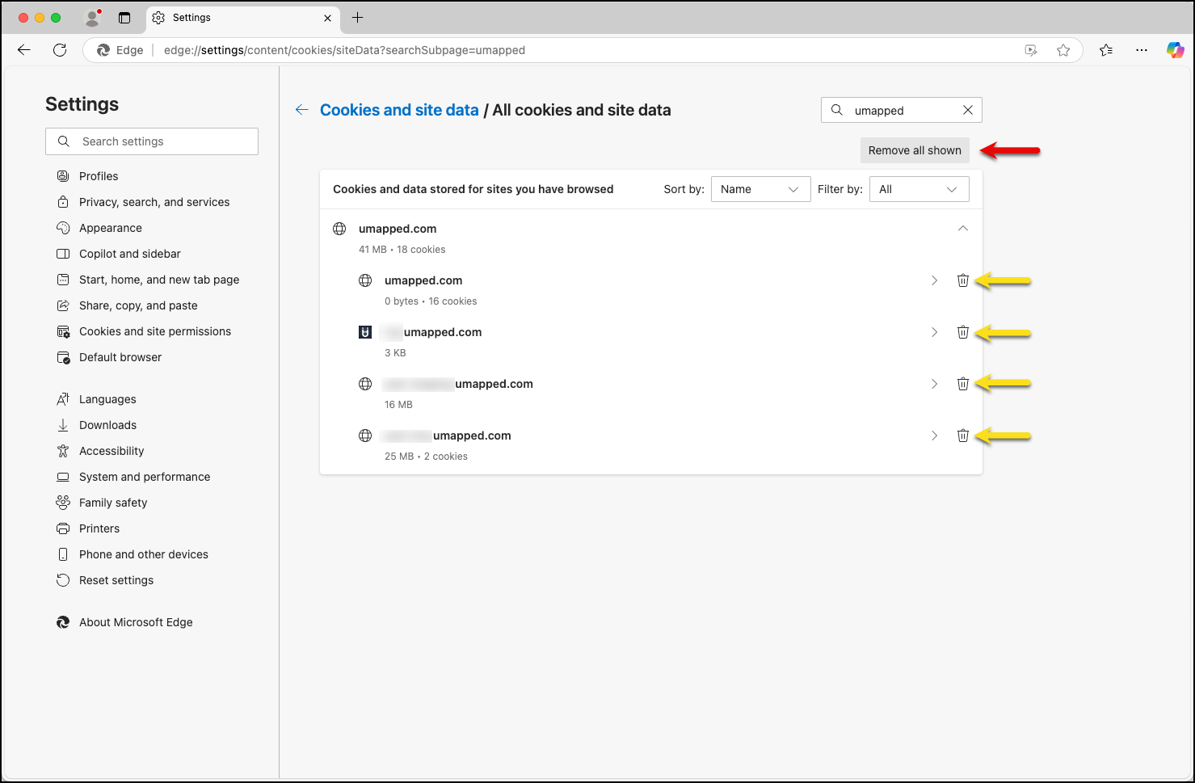
Task: Collapse the umapped.com 41 MB group
Action: (962, 229)
